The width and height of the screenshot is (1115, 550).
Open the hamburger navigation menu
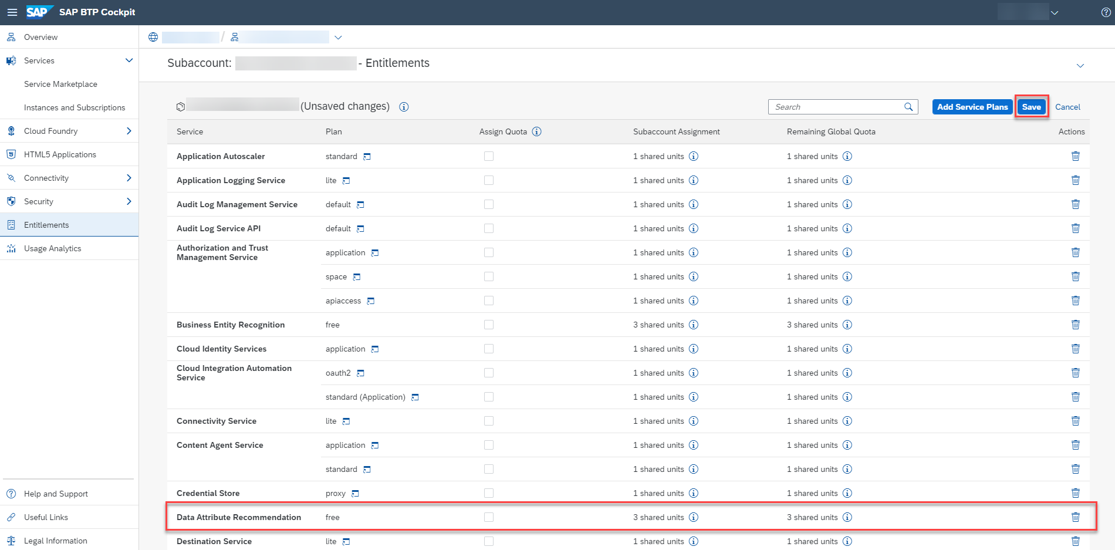[12, 12]
